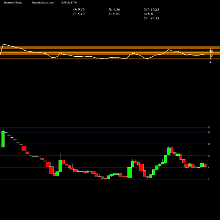Select the OC: 10.25 value
Screen dimensions: 220x220
pos(151,10)
